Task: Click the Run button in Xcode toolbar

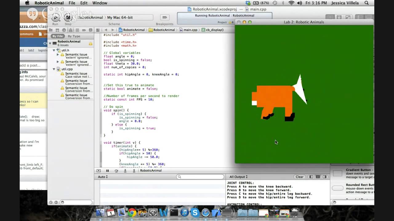Action: 55,17
